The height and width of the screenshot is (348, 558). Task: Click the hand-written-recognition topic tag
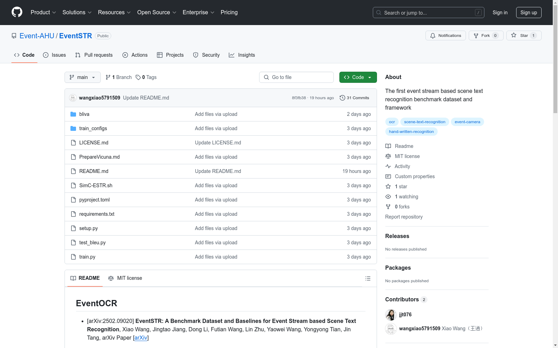pyautogui.click(x=411, y=132)
